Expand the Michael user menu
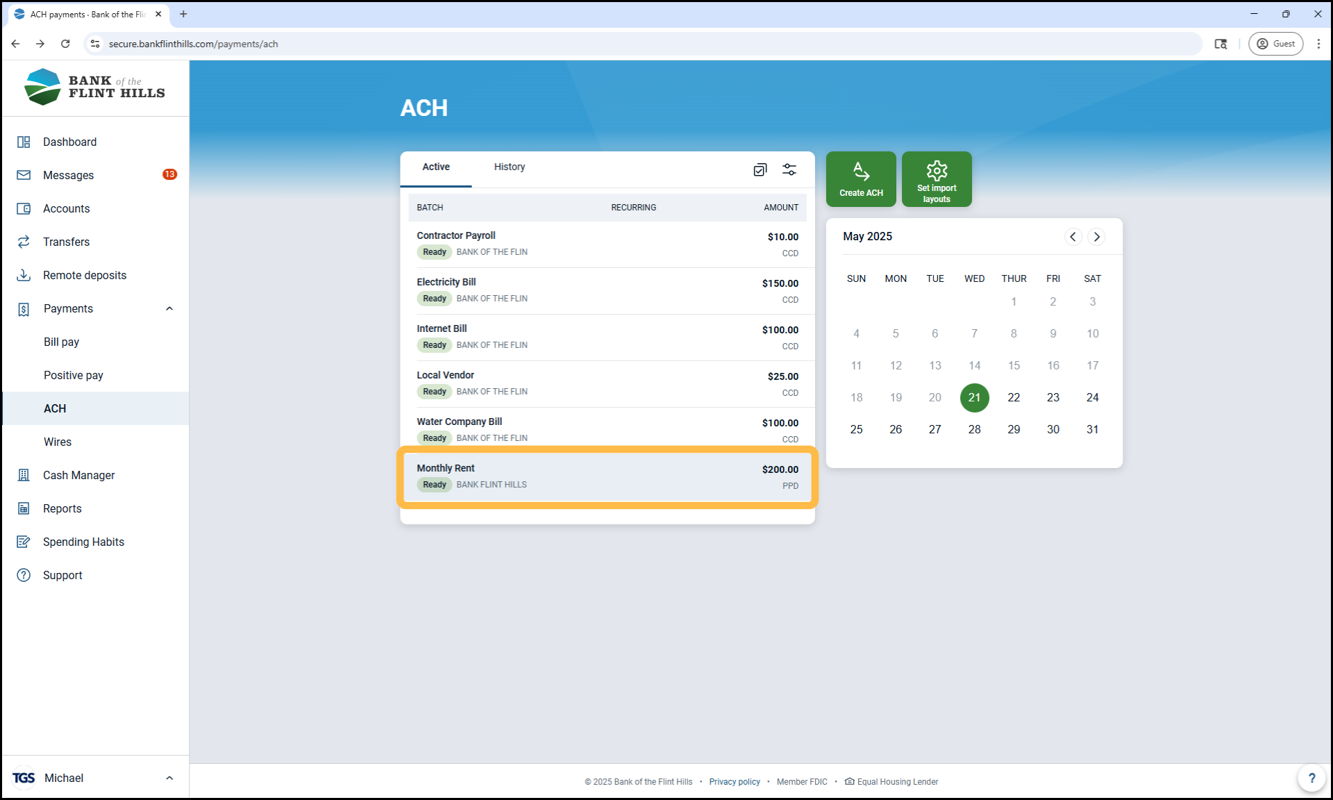Viewport: 1333px width, 800px height. [169, 778]
